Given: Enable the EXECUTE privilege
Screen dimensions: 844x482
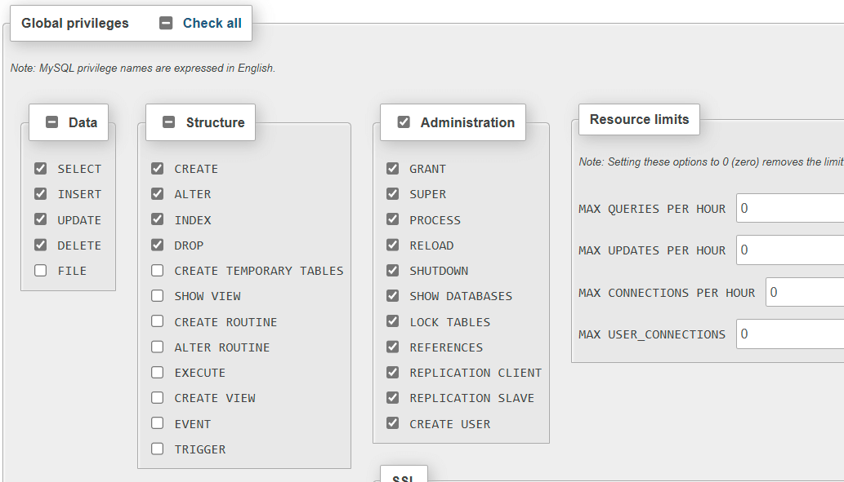Looking at the screenshot, I should [158, 373].
